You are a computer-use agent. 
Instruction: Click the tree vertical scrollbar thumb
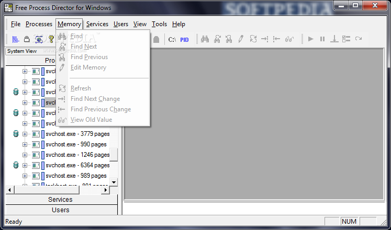(x=114, y=155)
